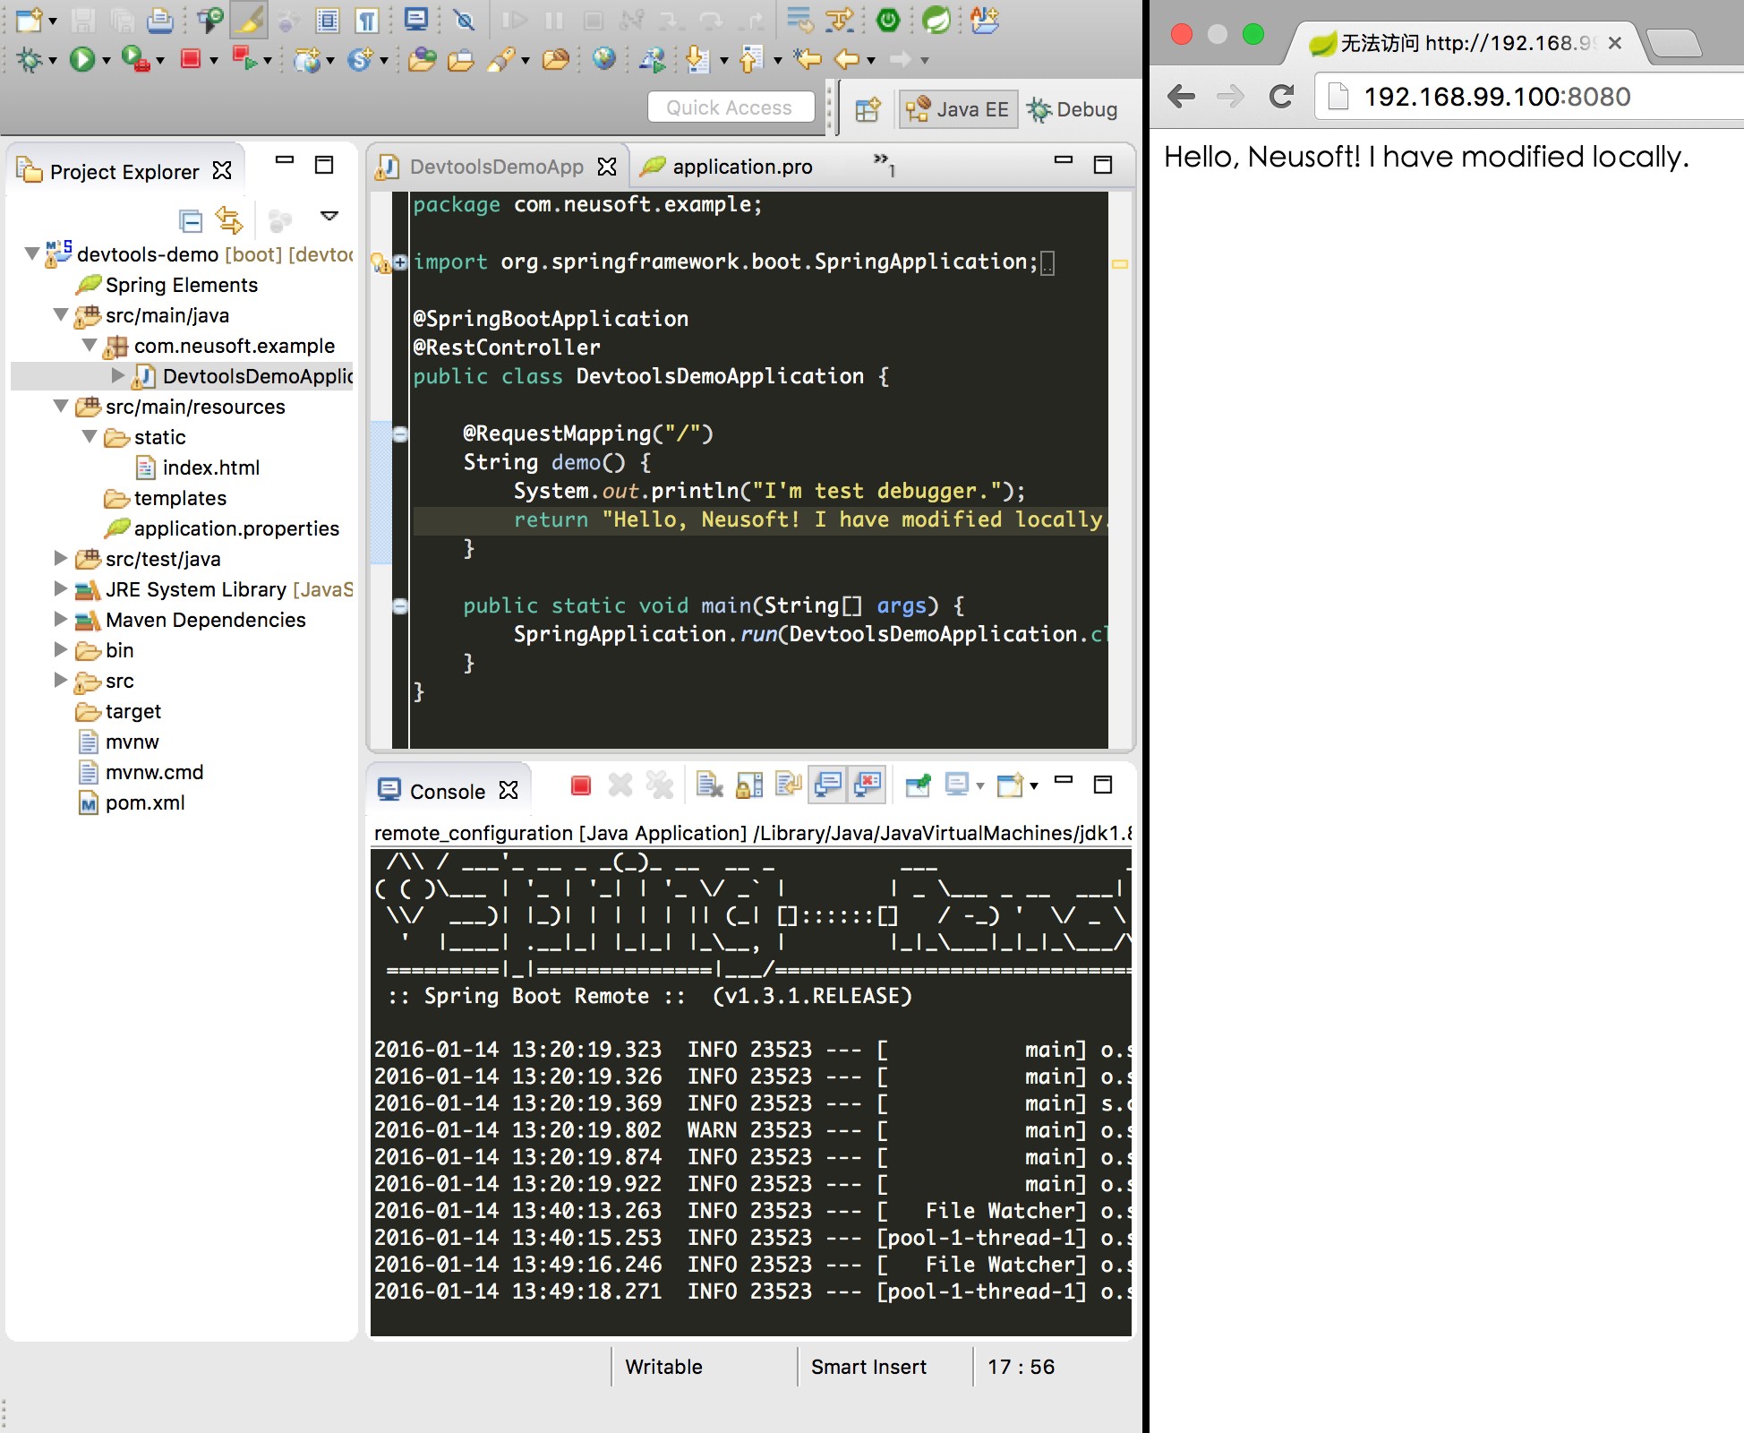Screen dimensions: 1744x1433
Task: Open the Debug launch dropdown arrow
Action: click(52, 61)
